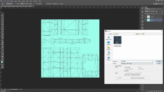Open the Format dropdown list

(137, 64)
